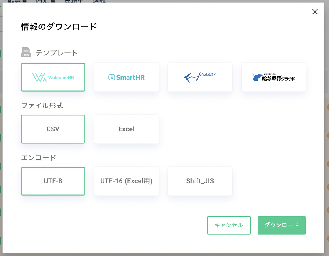Select the WelcomeHR template card
The height and width of the screenshot is (256, 329).
coord(53,77)
